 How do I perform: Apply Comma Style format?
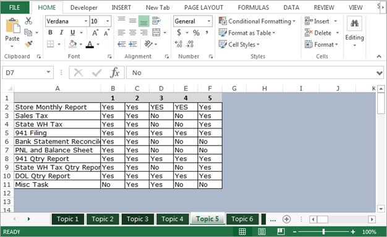pos(207,33)
